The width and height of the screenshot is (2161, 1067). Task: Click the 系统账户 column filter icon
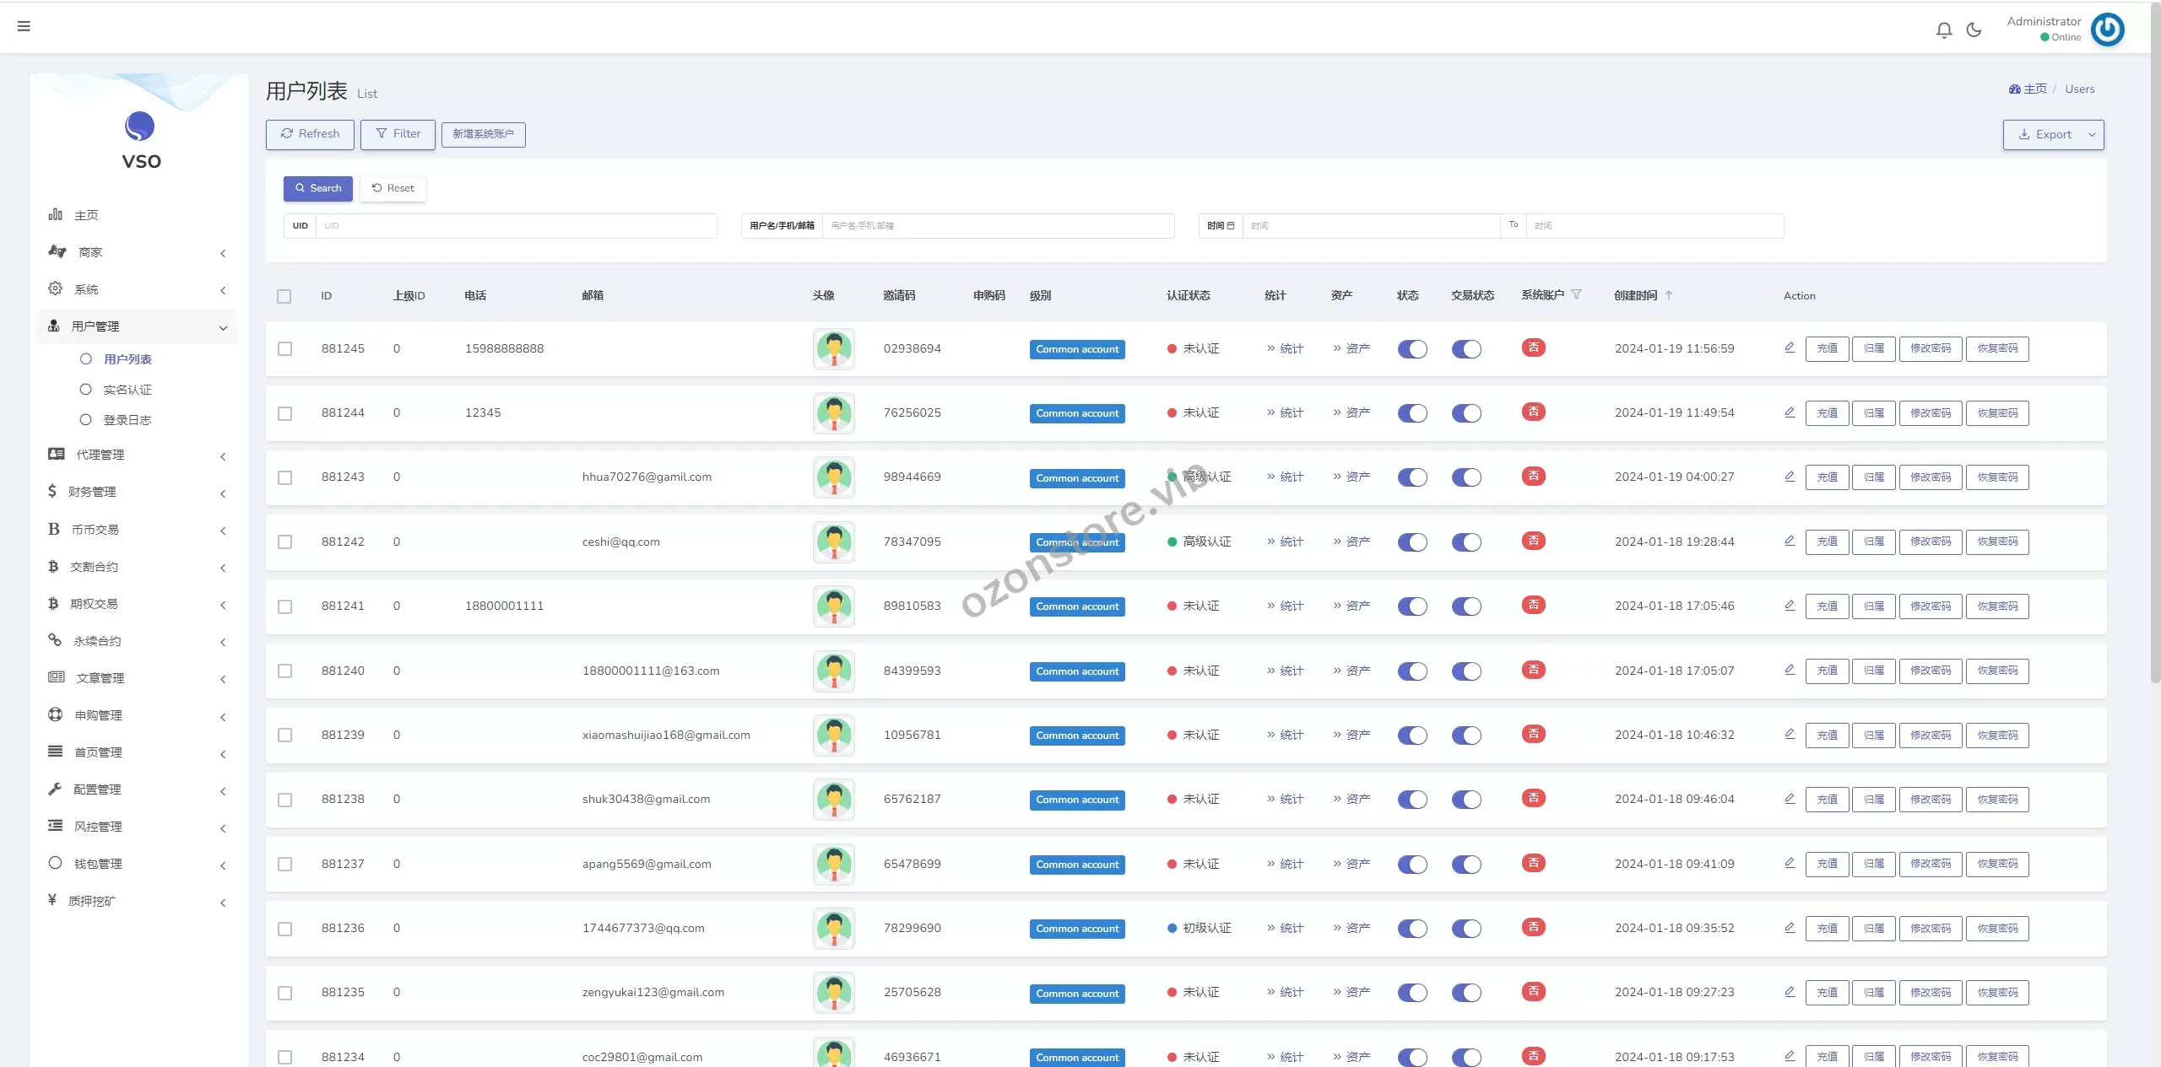(x=1576, y=295)
